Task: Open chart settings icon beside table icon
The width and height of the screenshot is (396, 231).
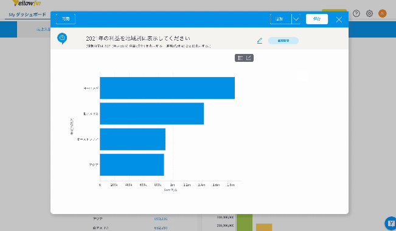Action: click(x=249, y=58)
